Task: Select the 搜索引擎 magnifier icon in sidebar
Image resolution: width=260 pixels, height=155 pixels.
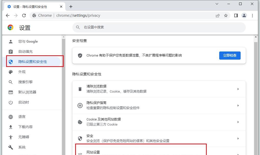Action: [10, 82]
